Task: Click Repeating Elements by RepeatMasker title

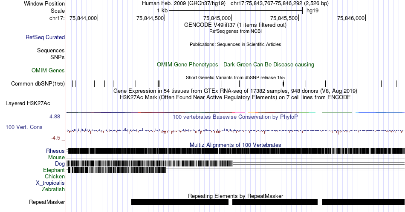Action: click(x=236, y=196)
